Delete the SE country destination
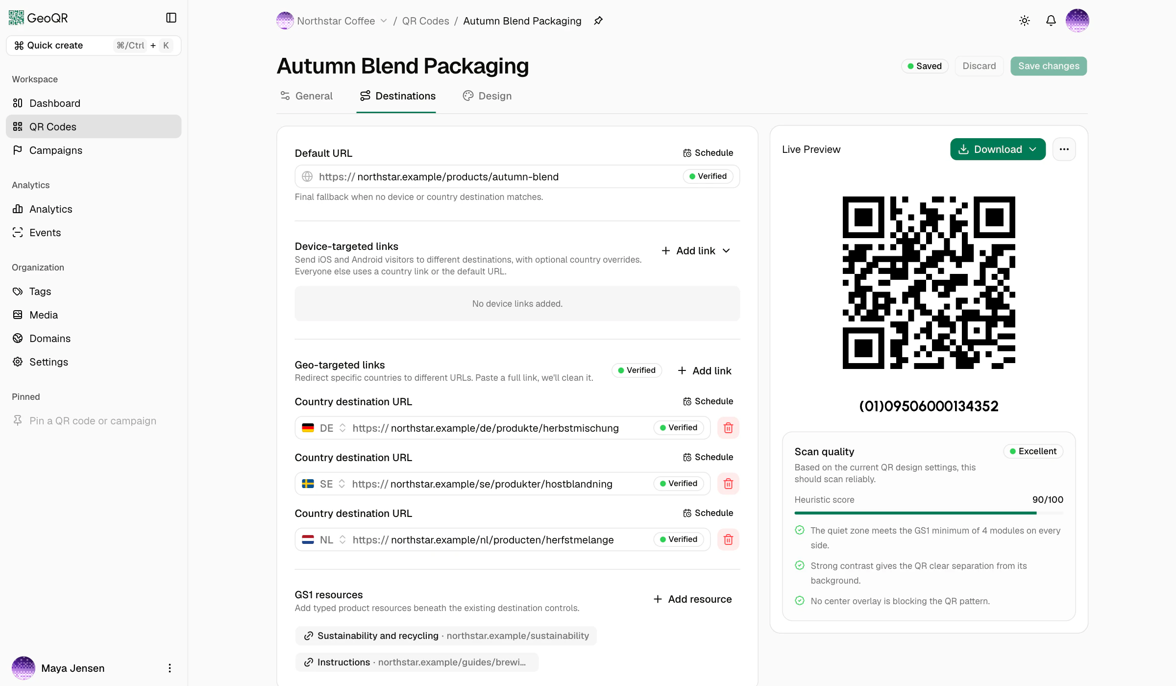The image size is (1176, 686). [728, 484]
